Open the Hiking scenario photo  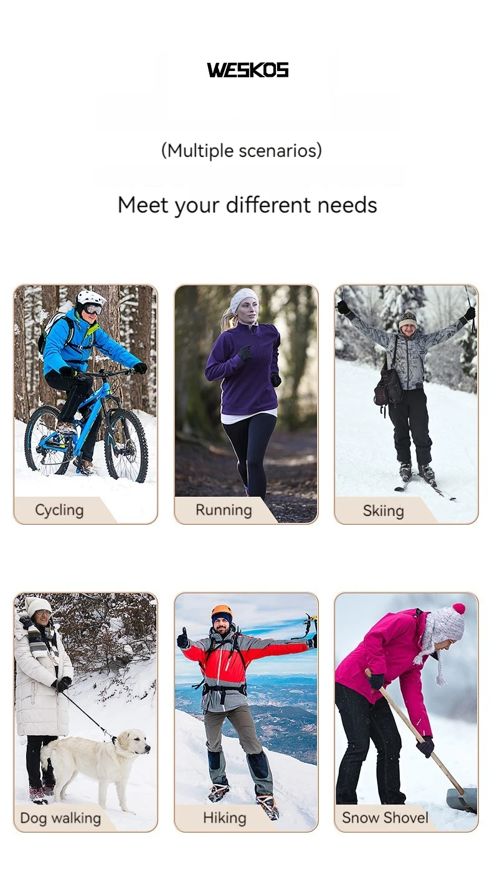coord(246,712)
